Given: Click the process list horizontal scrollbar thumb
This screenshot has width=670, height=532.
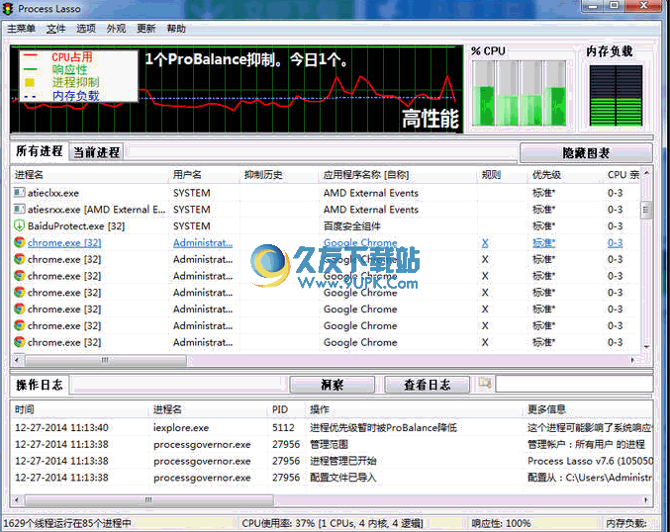Looking at the screenshot, I should click(106, 360).
